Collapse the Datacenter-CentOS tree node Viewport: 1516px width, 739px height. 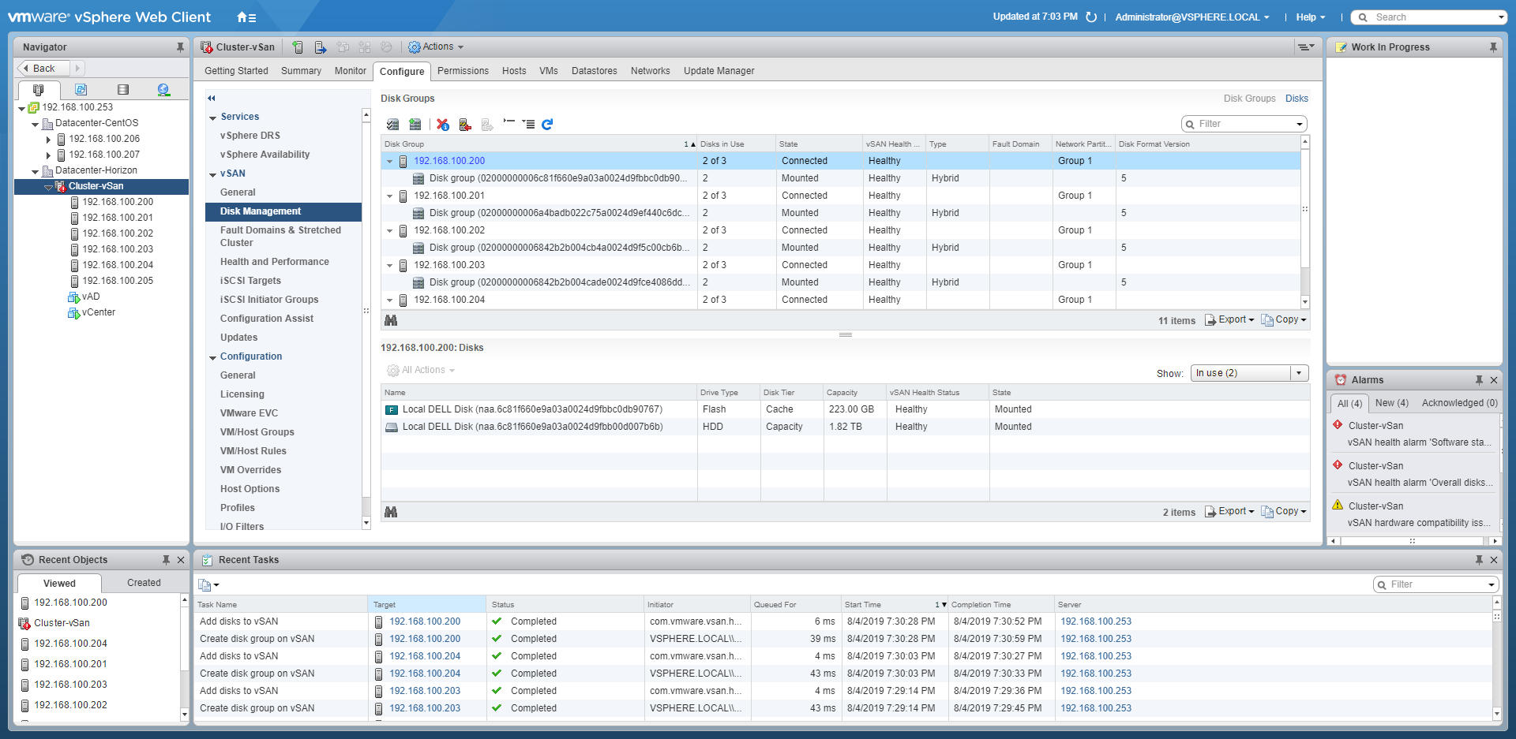36,124
